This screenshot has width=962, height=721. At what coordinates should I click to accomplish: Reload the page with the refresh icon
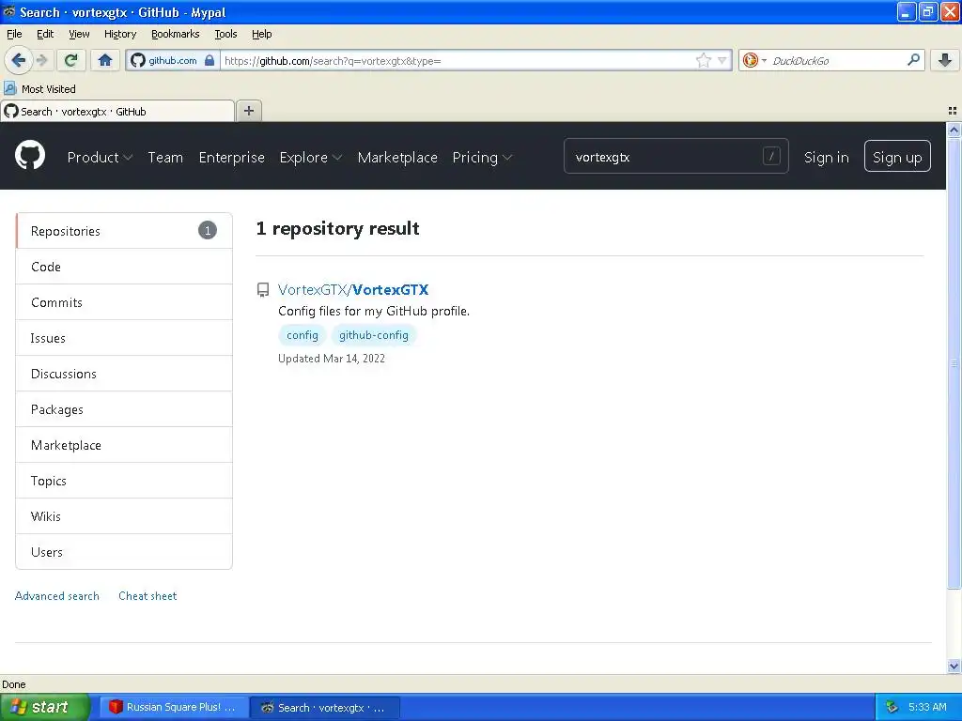tap(71, 60)
